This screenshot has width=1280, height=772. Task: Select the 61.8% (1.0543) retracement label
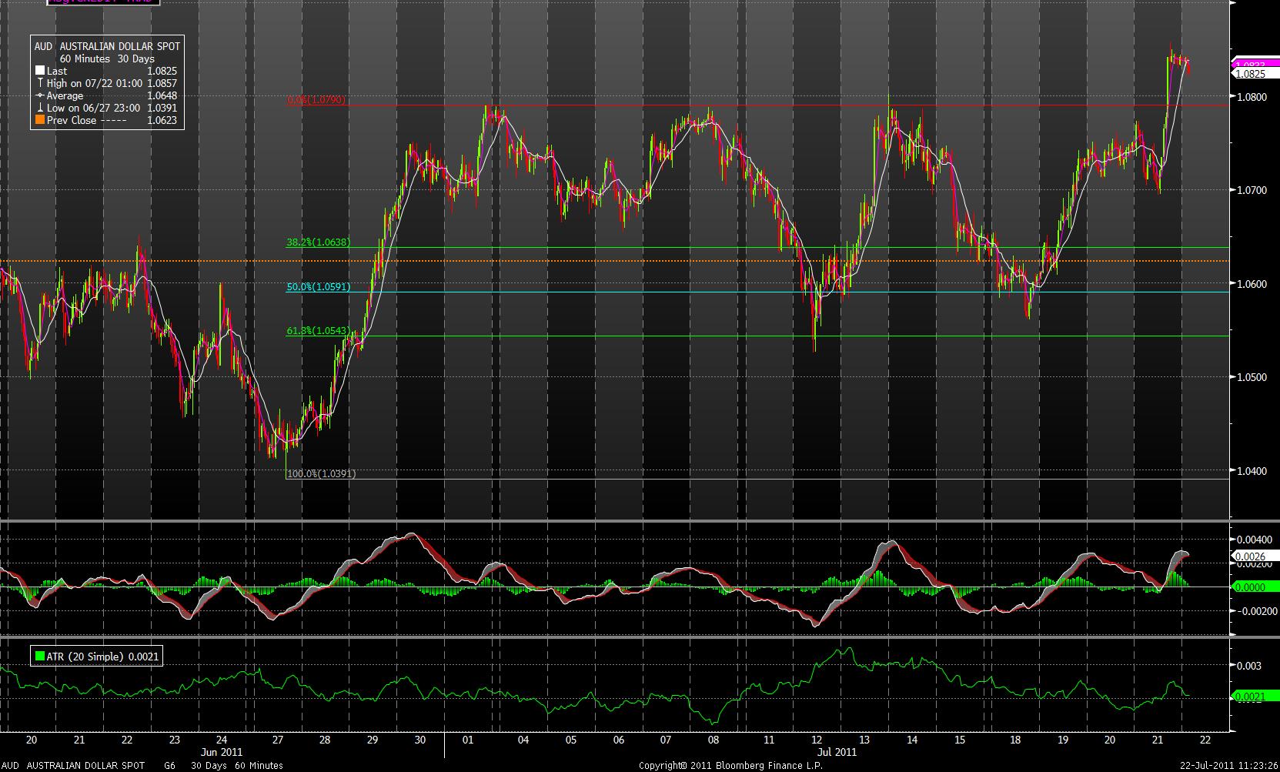click(318, 331)
